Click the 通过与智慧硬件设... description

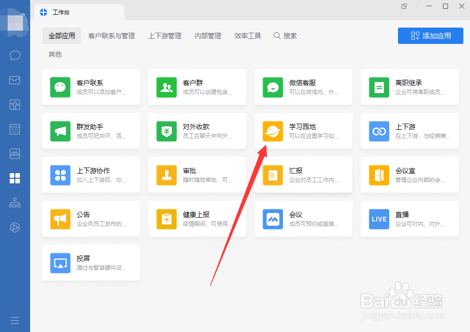tap(101, 268)
